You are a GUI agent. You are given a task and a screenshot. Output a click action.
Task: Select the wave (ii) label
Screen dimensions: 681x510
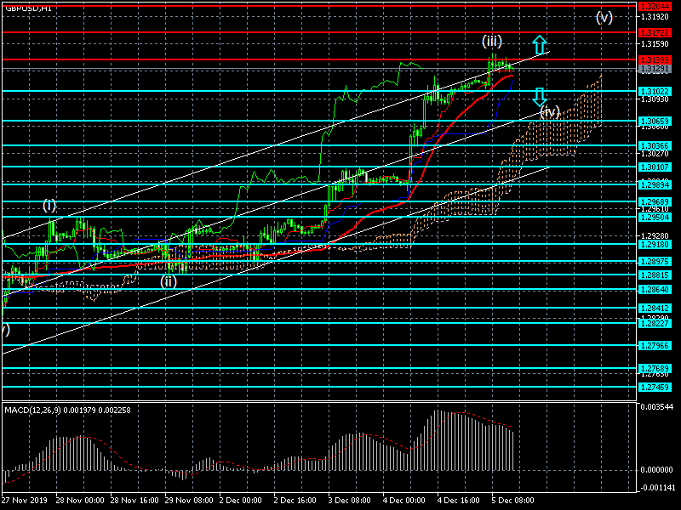pyautogui.click(x=169, y=281)
